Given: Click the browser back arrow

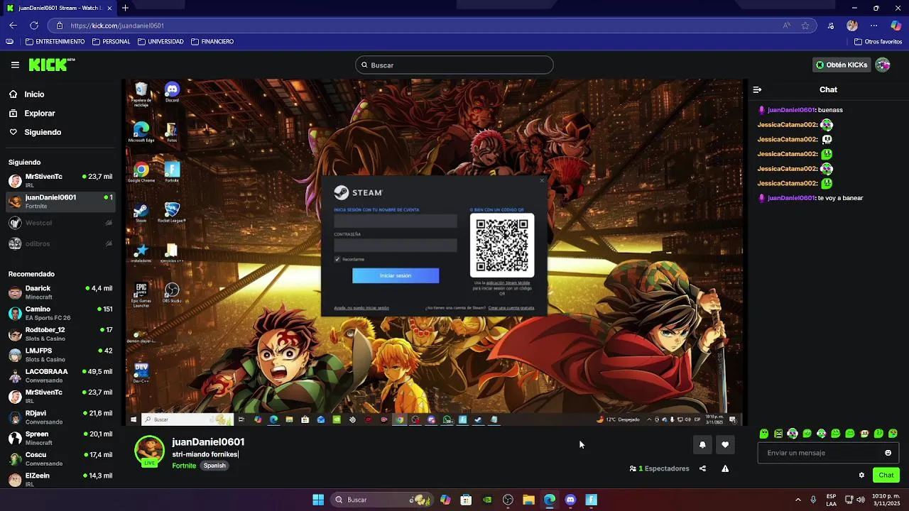Looking at the screenshot, I should click(x=13, y=26).
